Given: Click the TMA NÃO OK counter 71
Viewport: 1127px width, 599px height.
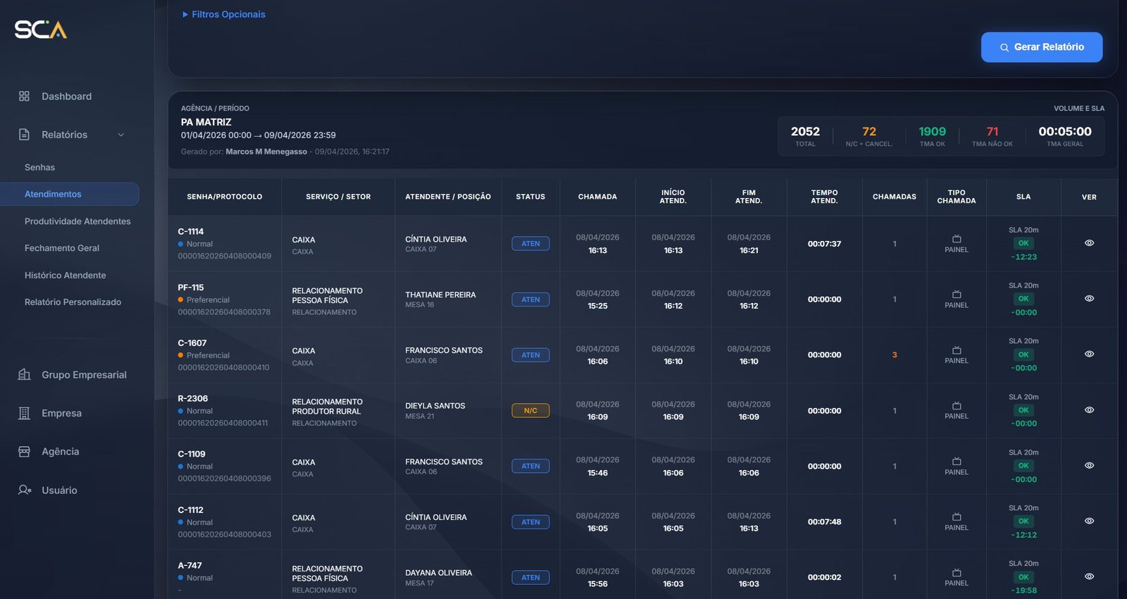Looking at the screenshot, I should pyautogui.click(x=992, y=132).
